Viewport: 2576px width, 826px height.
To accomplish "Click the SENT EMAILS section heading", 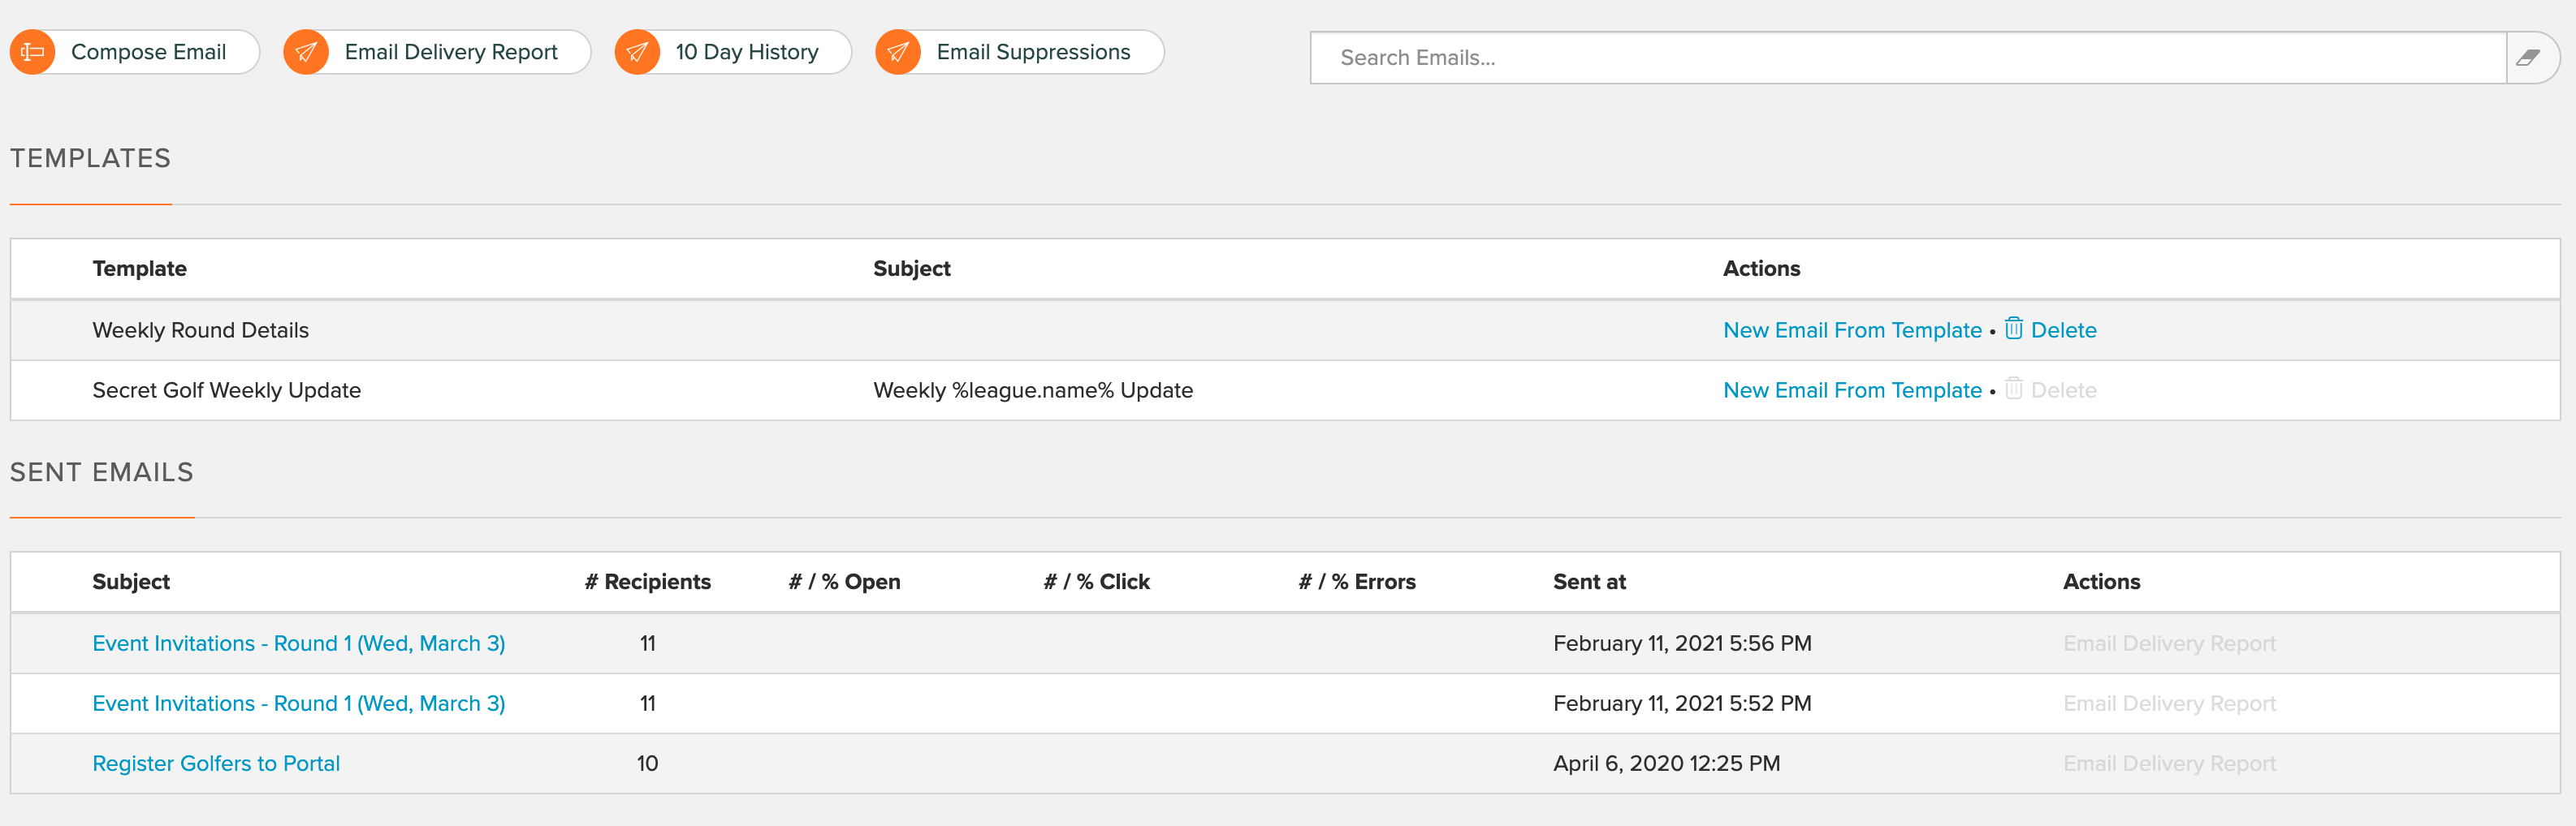I will [102, 472].
